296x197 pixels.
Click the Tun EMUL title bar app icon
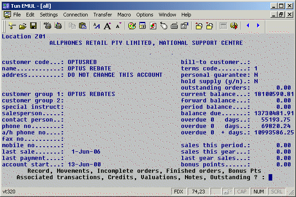(x=6, y=6)
